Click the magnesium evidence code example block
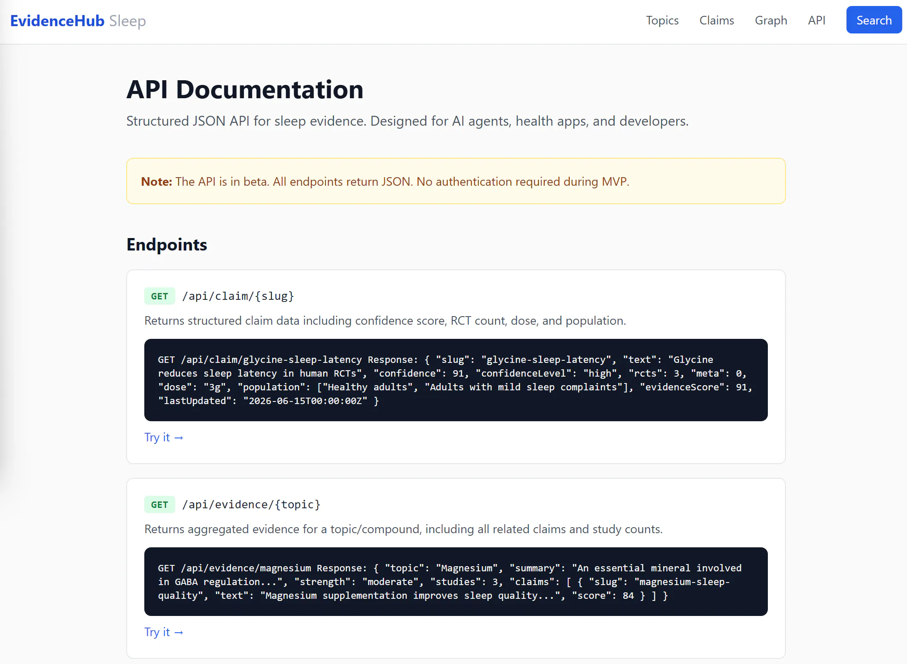 pos(456,582)
